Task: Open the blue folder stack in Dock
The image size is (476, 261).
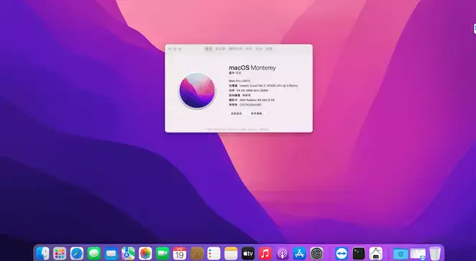Action: click(x=401, y=254)
